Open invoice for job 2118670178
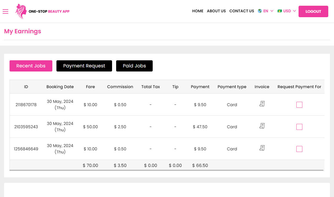Viewport: 334px width, 197px height. point(262,104)
